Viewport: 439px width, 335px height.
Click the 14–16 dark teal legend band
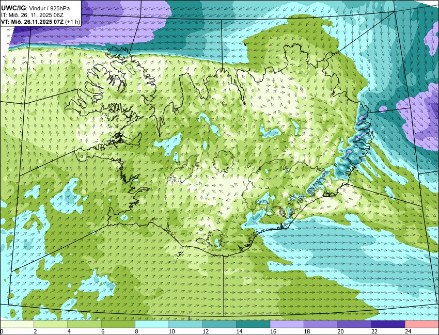coord(253,324)
